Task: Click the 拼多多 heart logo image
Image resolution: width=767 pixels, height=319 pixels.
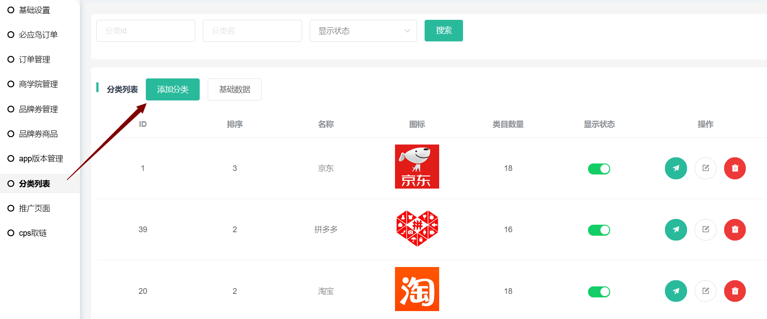Action: point(417,228)
